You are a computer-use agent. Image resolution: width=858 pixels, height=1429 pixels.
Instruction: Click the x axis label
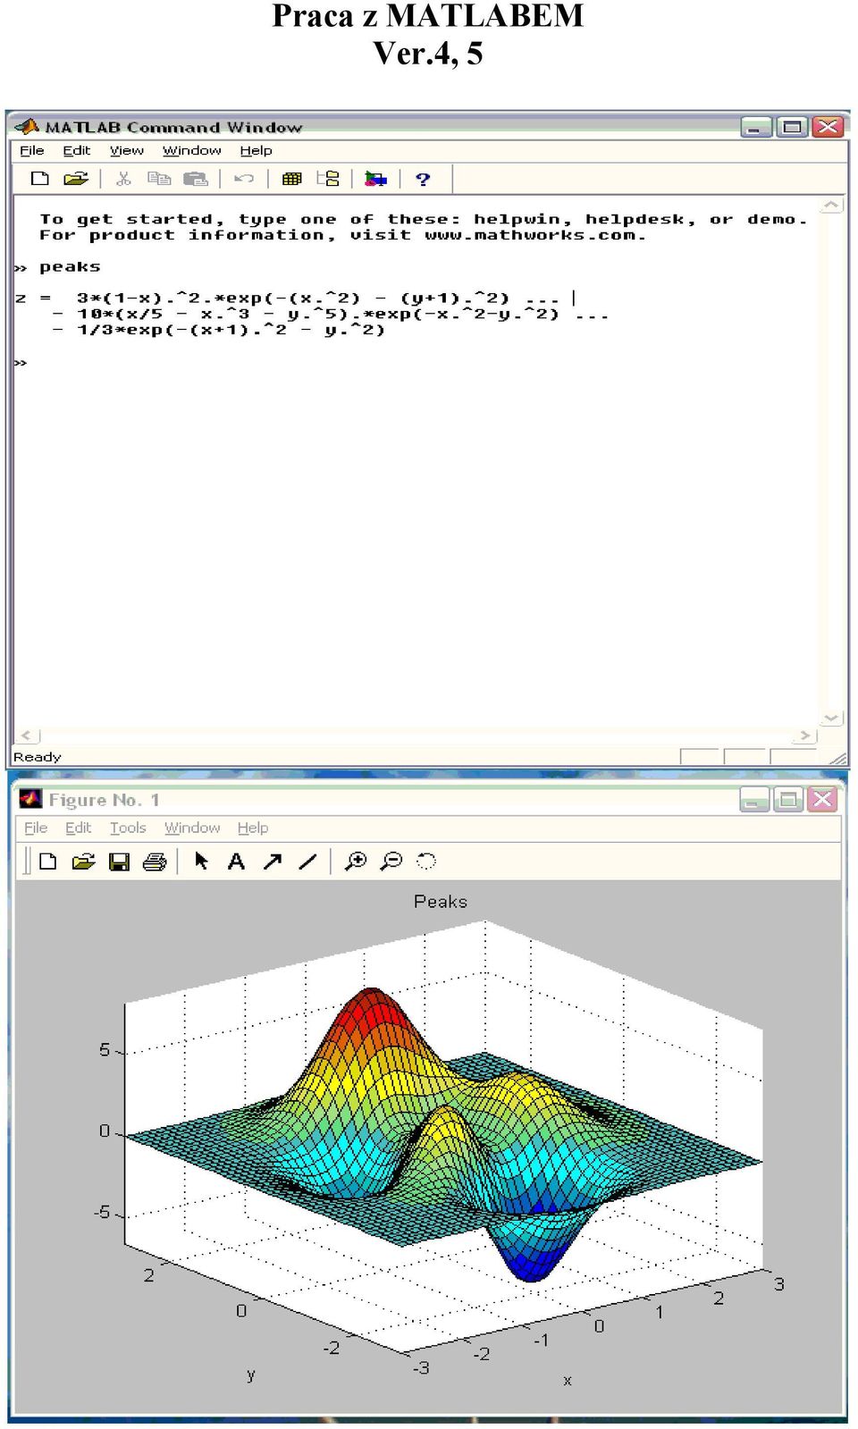[567, 1380]
